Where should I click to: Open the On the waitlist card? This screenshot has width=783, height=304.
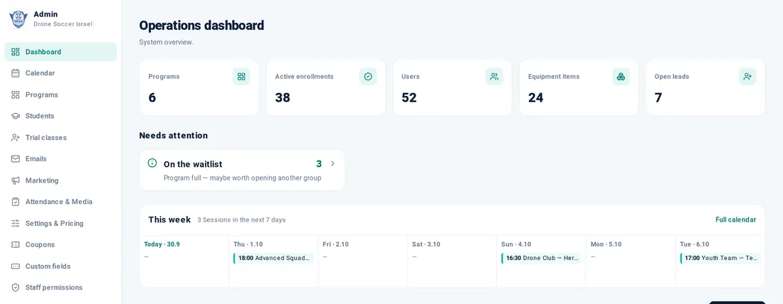[242, 170]
